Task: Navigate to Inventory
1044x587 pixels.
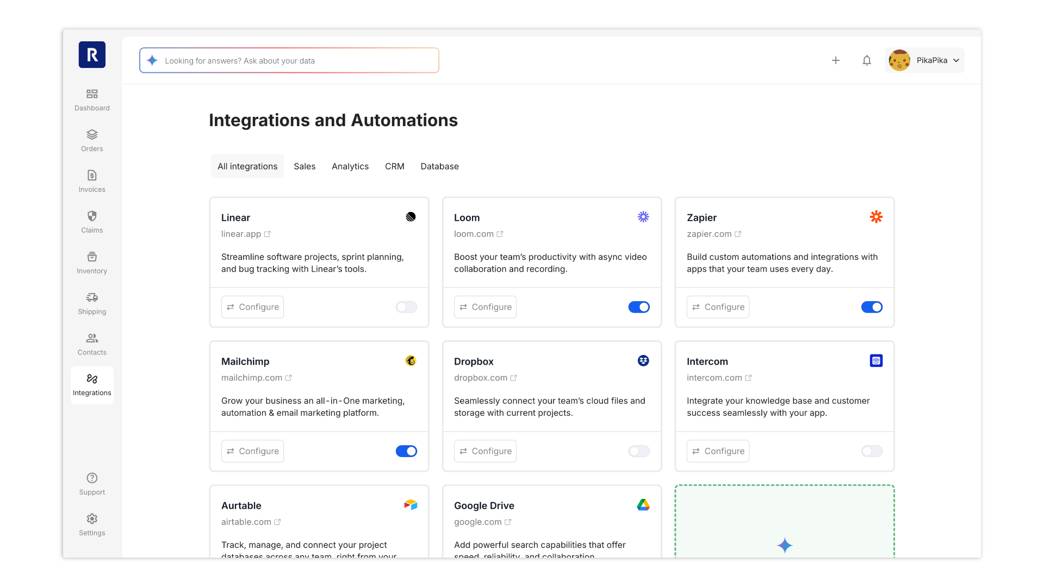Action: 92,263
